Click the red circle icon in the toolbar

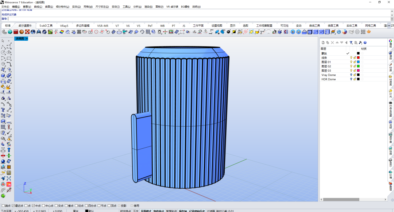tap(96, 32)
